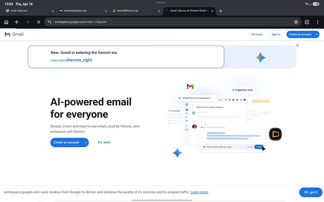Viewport: 324px width, 202px height.
Task: Click the New: Gmail is entering the Gemini era text
Action: tap(84, 52)
